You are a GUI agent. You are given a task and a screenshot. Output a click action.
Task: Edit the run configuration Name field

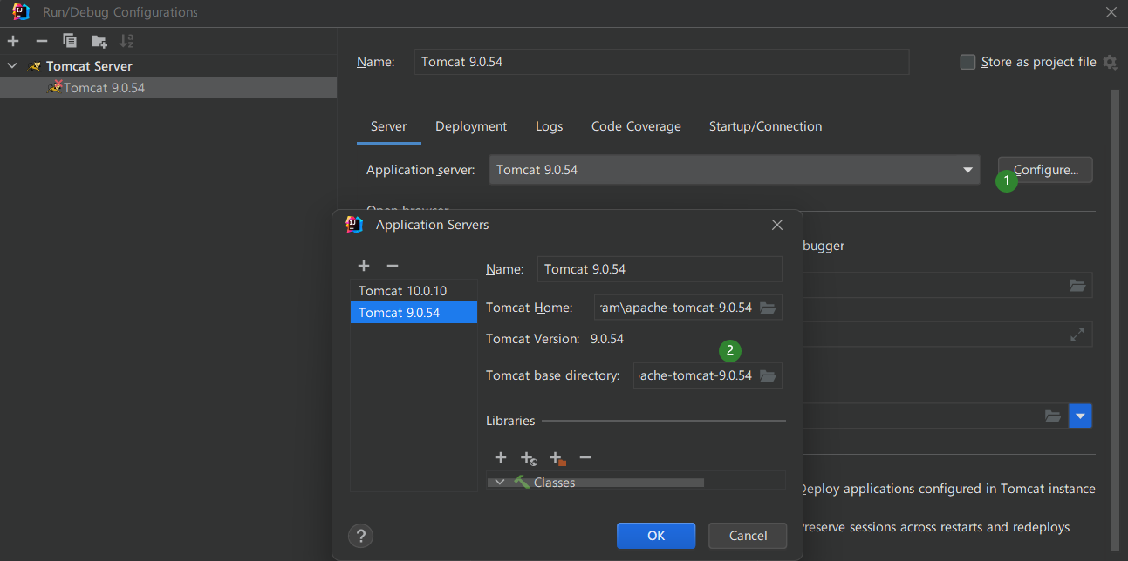pos(661,62)
